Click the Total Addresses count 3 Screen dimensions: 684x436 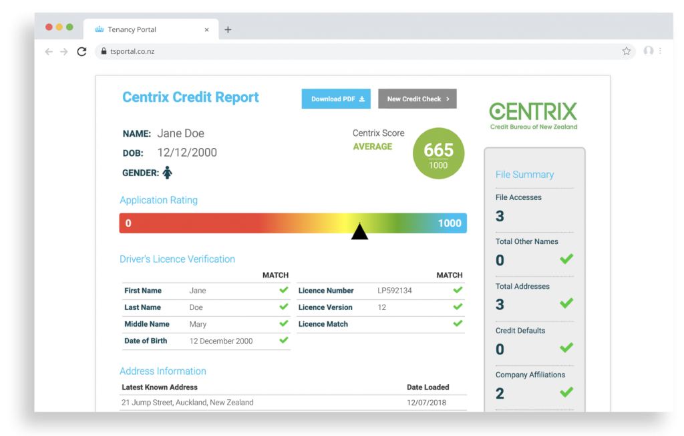[500, 305]
